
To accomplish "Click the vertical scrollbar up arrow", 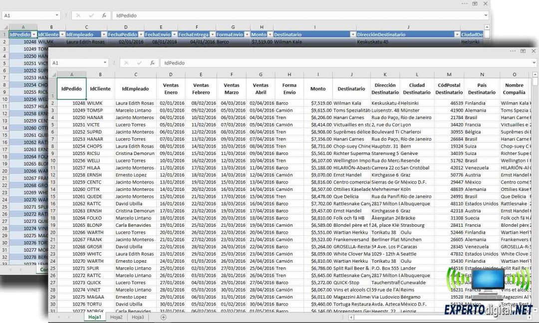I will 535,75.
